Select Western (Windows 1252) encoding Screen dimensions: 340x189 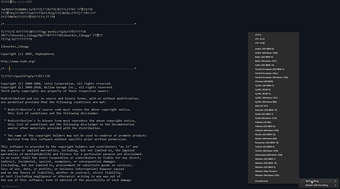pyautogui.click(x=273, y=175)
